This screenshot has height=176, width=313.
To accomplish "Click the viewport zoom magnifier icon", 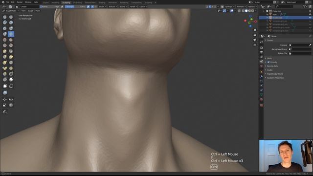I will tap(255, 30).
